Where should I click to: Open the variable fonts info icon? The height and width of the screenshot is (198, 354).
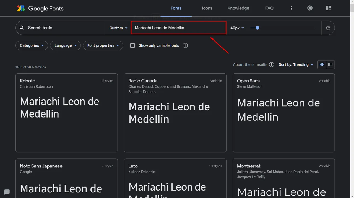185,45
